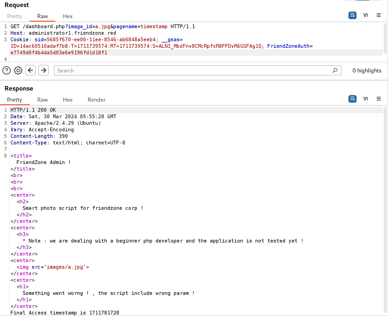This screenshot has width=388, height=316.
Task: Click 'Apache/2.4.29 (Ubuntu)' server value
Action: pos(68,123)
